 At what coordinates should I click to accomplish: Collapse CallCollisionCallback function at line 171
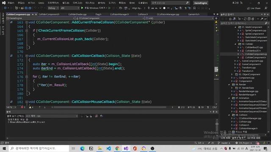(x=27, y=56)
